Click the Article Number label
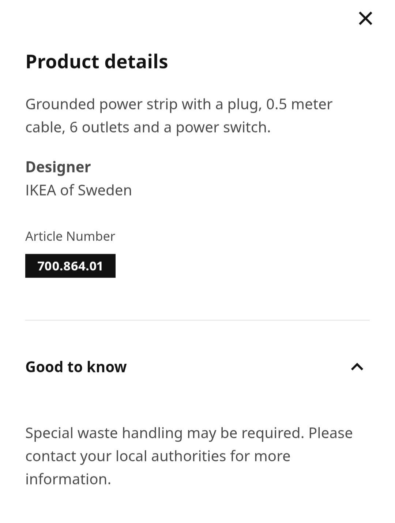The height and width of the screenshot is (523, 395). click(x=70, y=236)
